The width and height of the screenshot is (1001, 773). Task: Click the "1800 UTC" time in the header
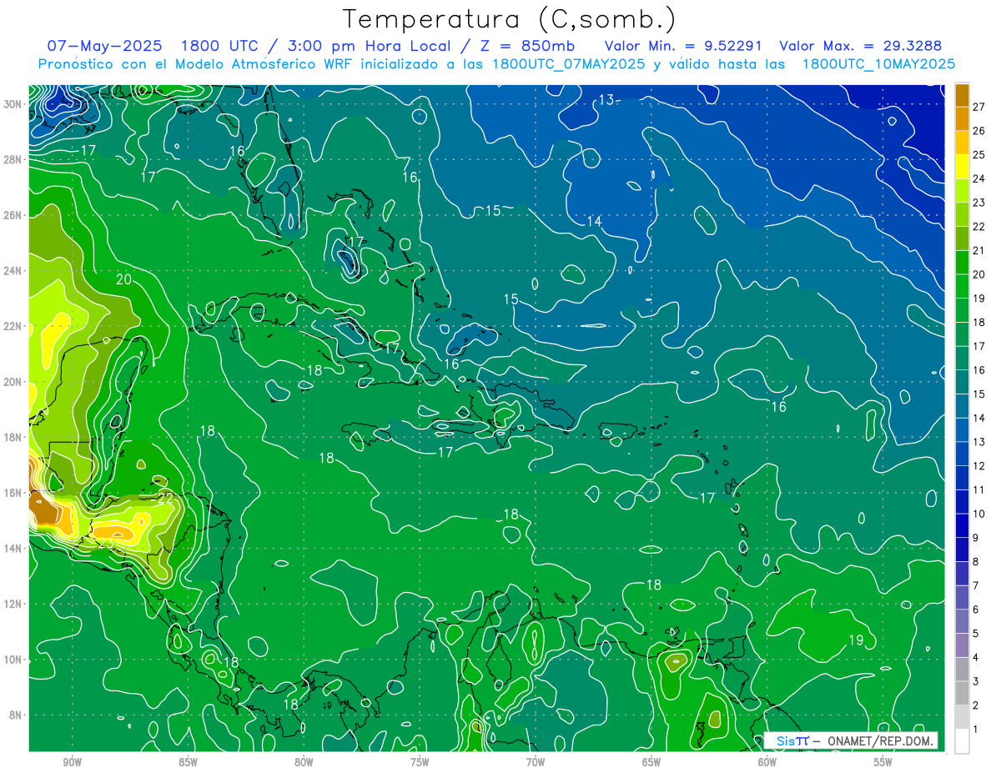click(219, 46)
